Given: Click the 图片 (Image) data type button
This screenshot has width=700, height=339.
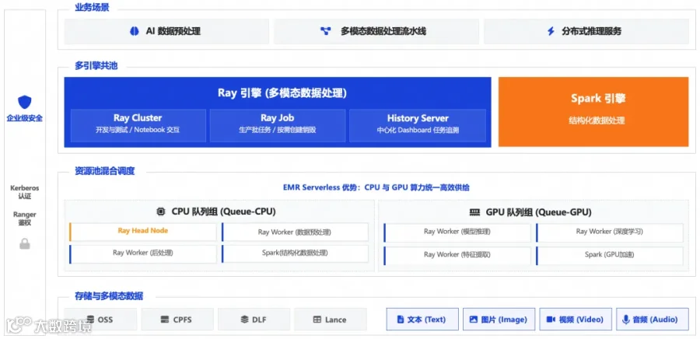Looking at the screenshot, I should pyautogui.click(x=499, y=320).
